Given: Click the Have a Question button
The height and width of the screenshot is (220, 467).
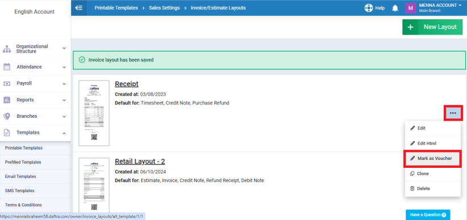Looking at the screenshot, I should [x=428, y=215].
